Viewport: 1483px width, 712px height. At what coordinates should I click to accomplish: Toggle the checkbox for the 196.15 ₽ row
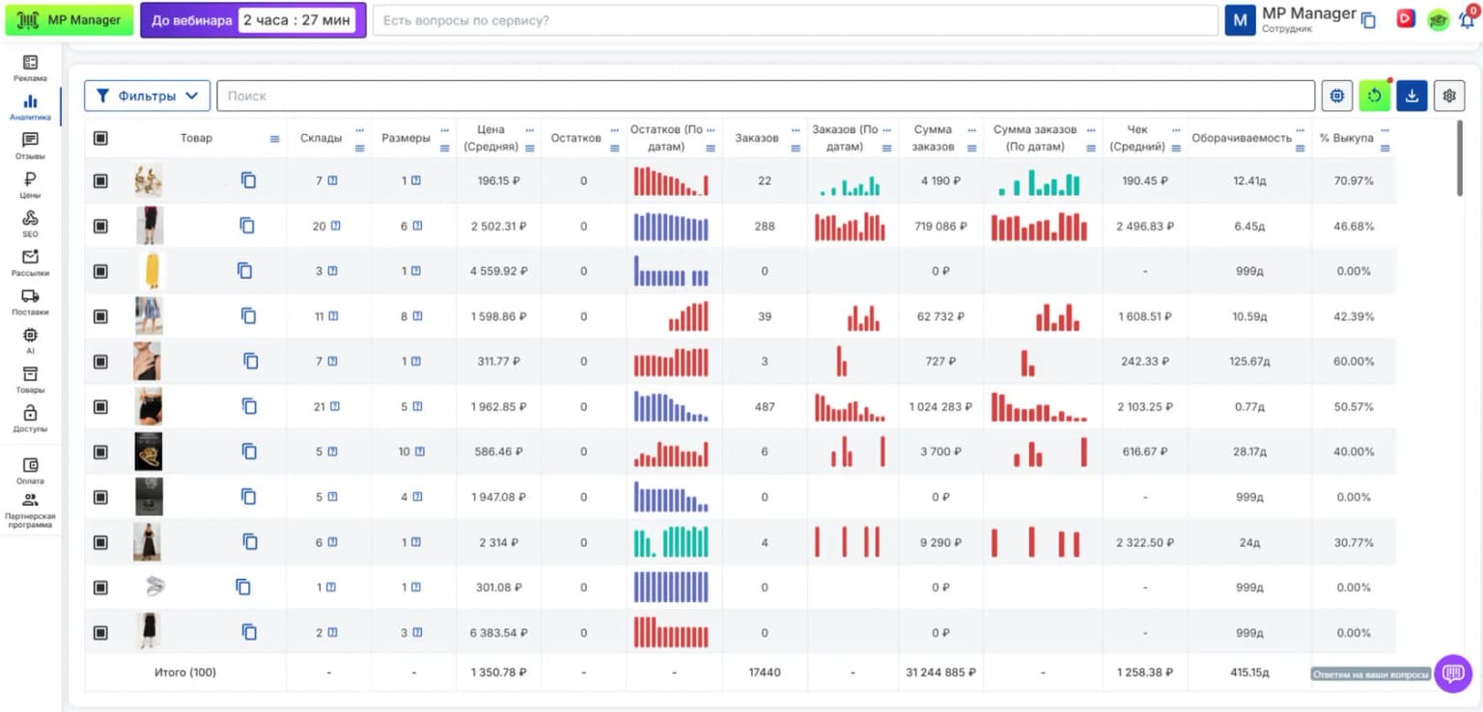click(100, 180)
